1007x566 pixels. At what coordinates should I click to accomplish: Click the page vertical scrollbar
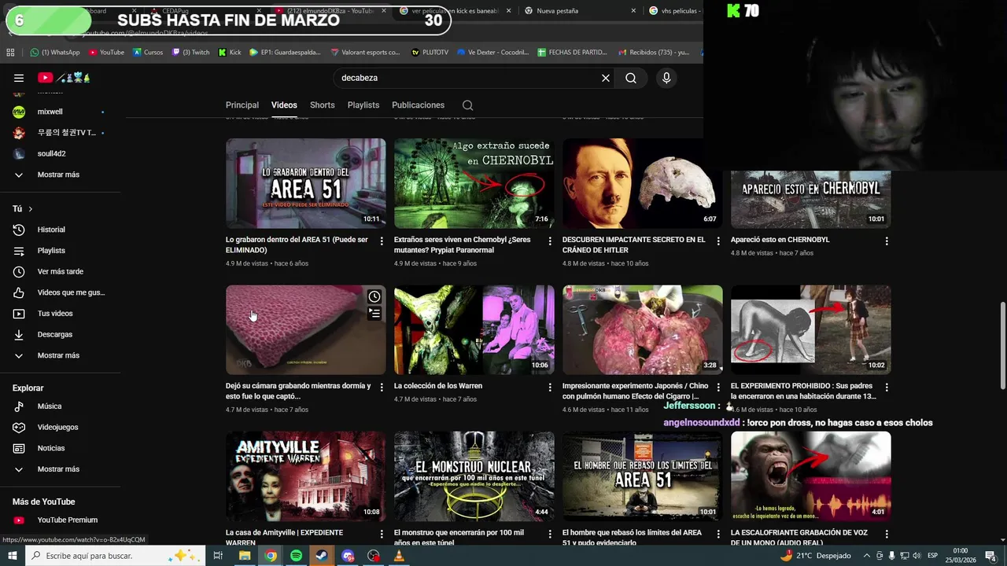[x=1001, y=344]
